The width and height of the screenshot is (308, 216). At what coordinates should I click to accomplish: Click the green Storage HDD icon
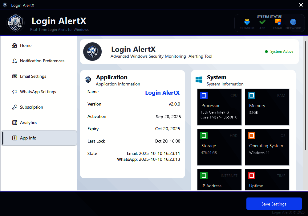[x=204, y=135]
